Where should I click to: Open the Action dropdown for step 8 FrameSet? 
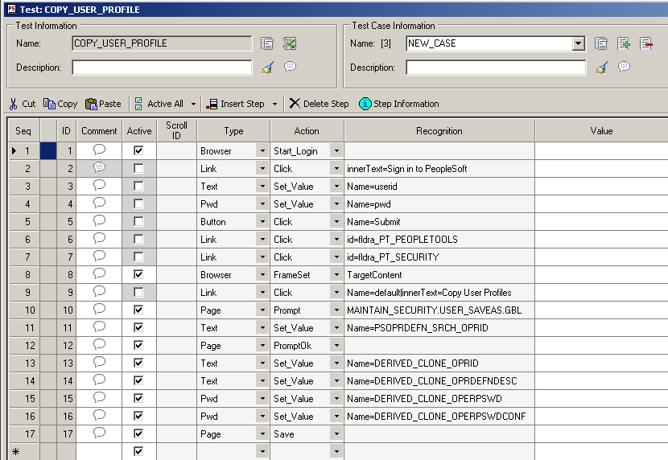coord(336,275)
